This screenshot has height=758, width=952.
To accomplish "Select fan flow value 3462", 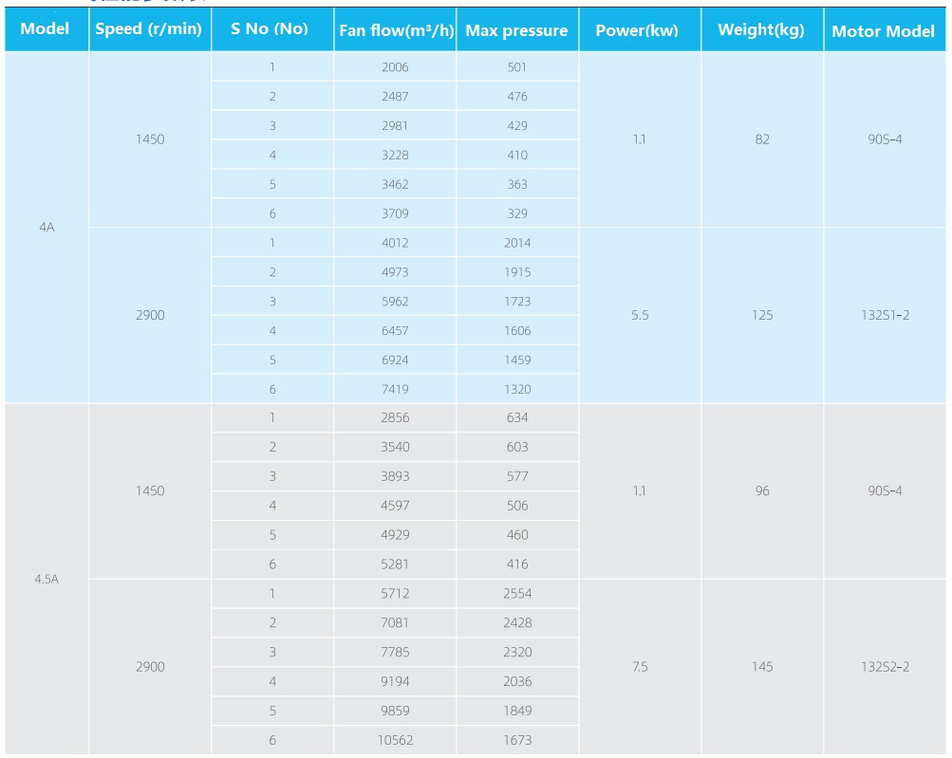I will (395, 184).
